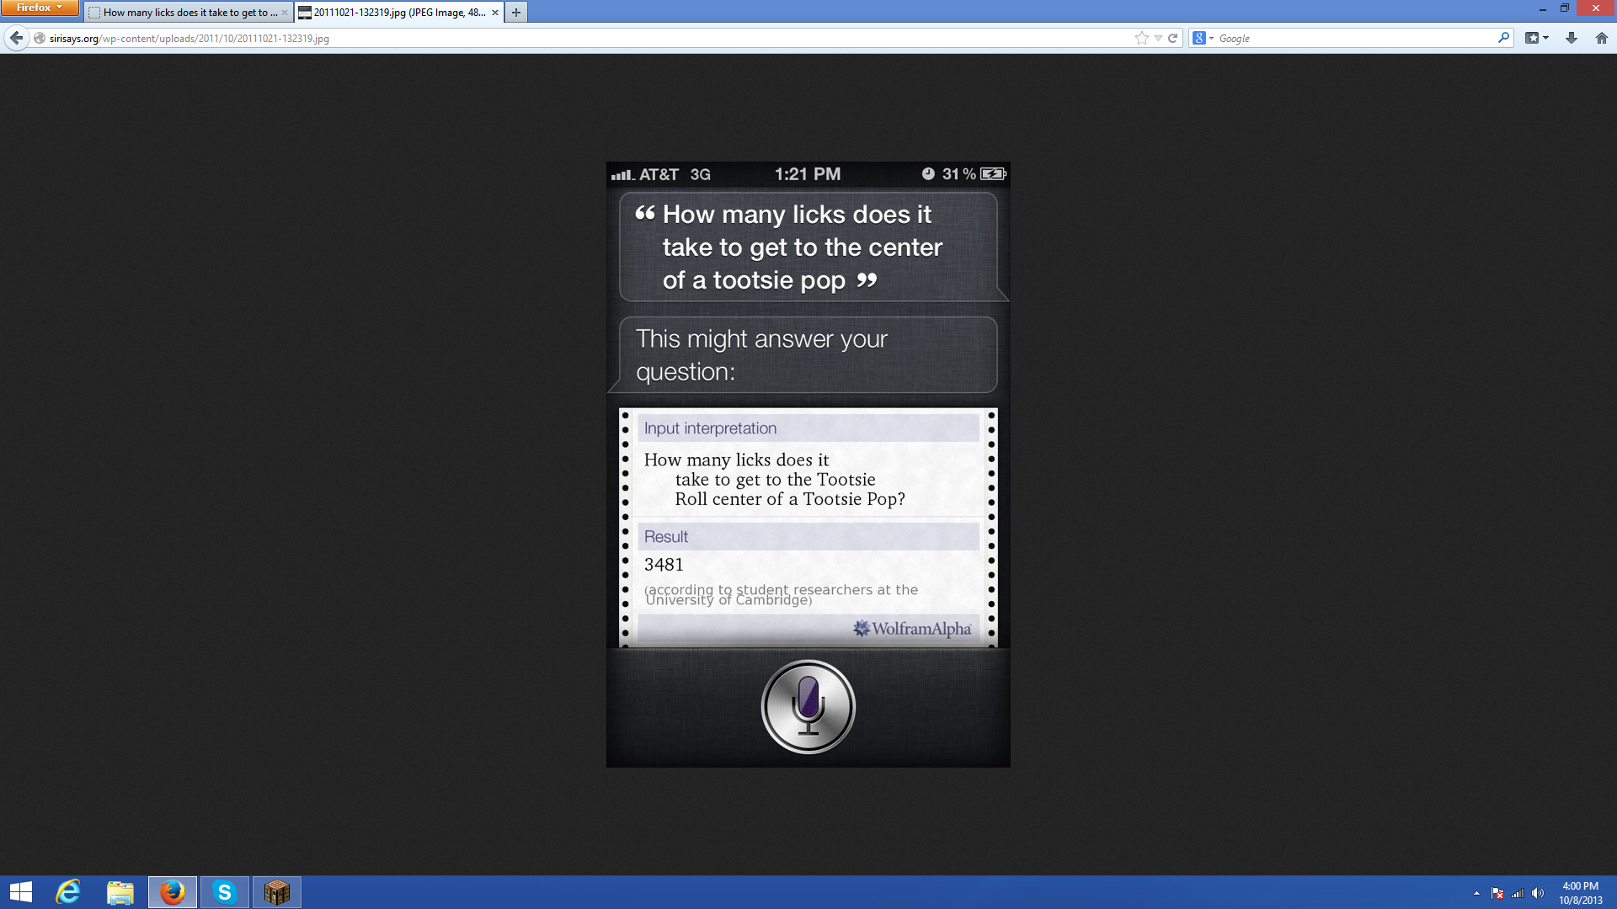Close the 'How many licks' tab
The image size is (1617, 909).
pyautogui.click(x=284, y=13)
